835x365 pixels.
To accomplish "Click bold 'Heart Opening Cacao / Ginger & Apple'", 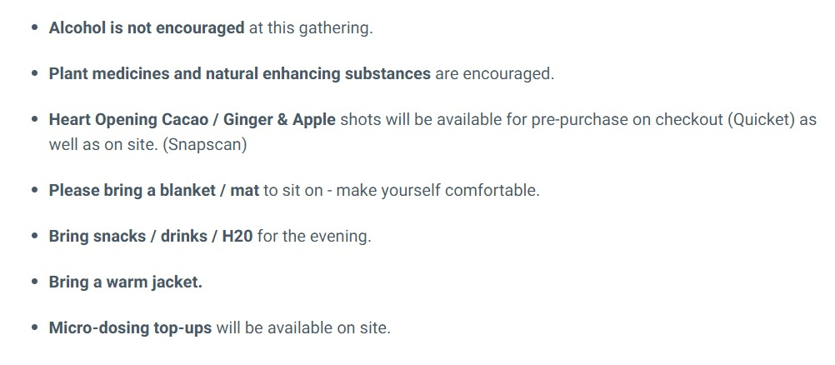I will pos(192,119).
